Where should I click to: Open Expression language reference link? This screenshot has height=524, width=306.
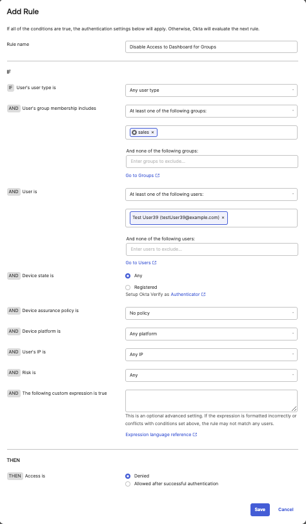click(161, 434)
